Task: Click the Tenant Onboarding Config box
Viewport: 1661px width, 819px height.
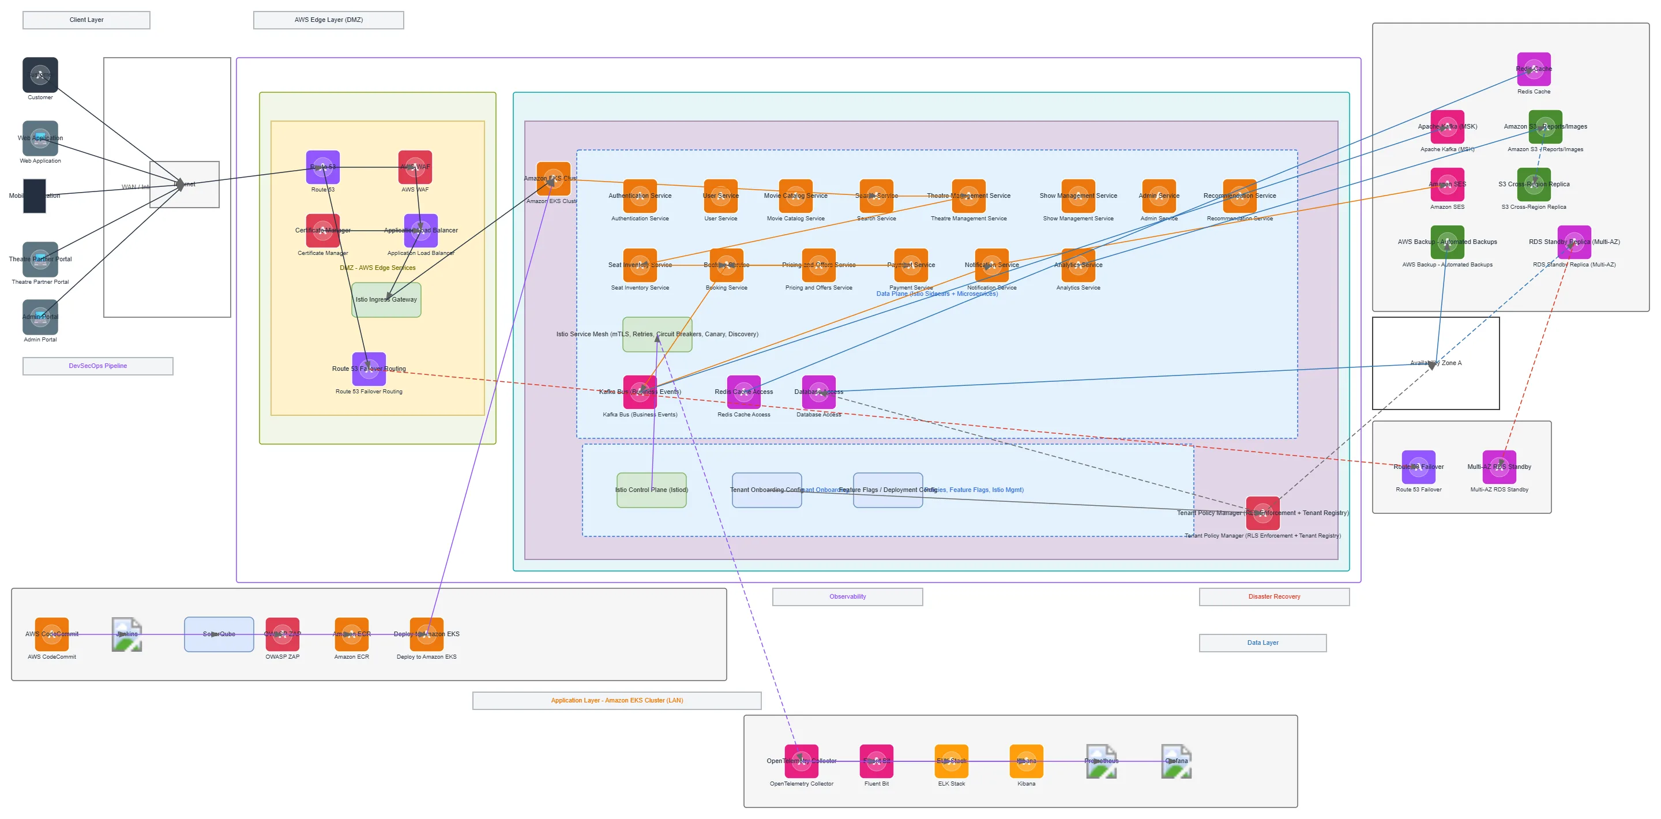Action: point(766,490)
